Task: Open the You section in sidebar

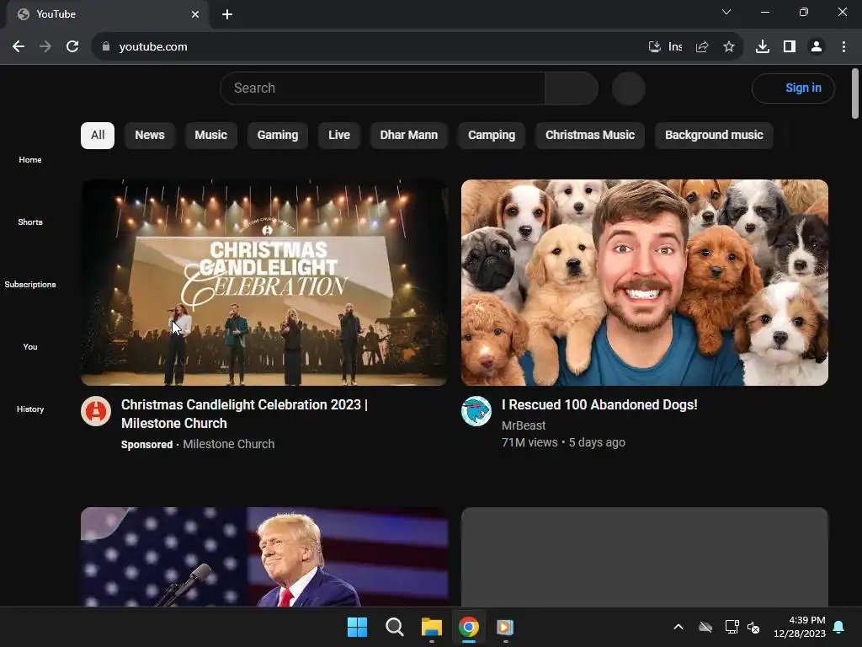Action: click(x=30, y=346)
